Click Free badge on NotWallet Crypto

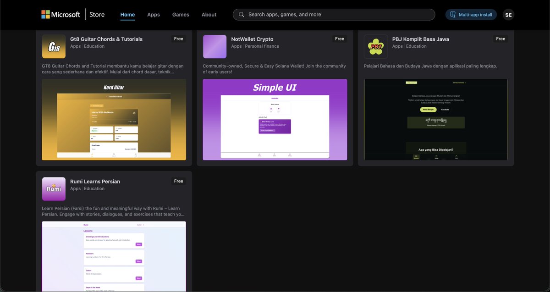340,39
